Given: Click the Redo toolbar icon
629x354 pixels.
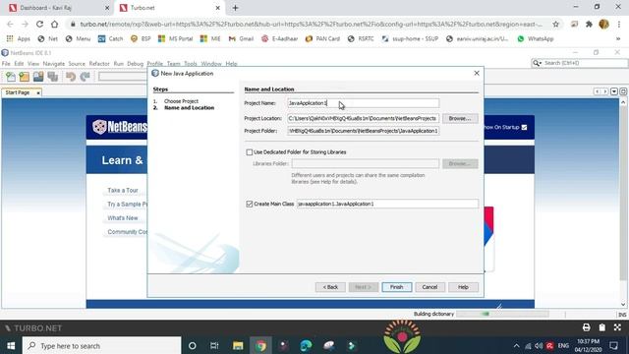Looking at the screenshot, I should pos(86,77).
